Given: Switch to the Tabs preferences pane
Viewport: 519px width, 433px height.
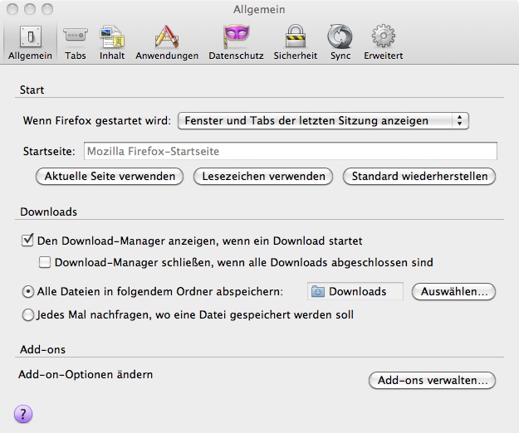Looking at the screenshot, I should click(76, 42).
